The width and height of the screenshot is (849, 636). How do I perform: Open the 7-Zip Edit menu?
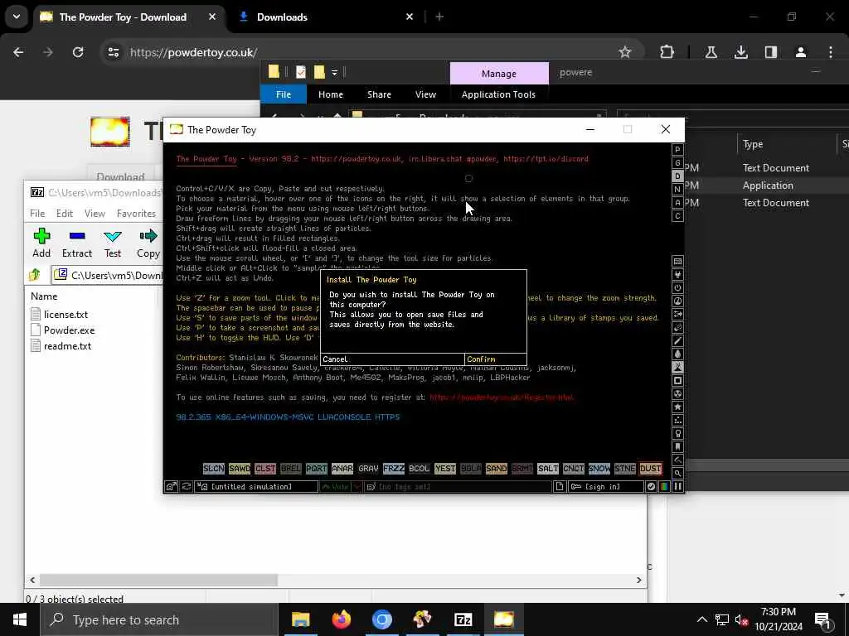[x=65, y=213]
